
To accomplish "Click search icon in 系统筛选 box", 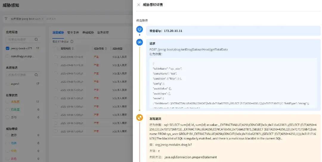I will [36, 75].
